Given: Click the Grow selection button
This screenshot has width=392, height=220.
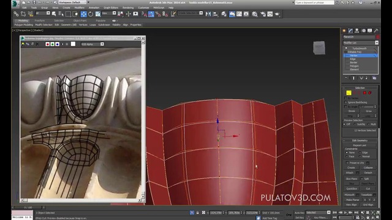Looking at the screenshot, I should coord(369,111).
